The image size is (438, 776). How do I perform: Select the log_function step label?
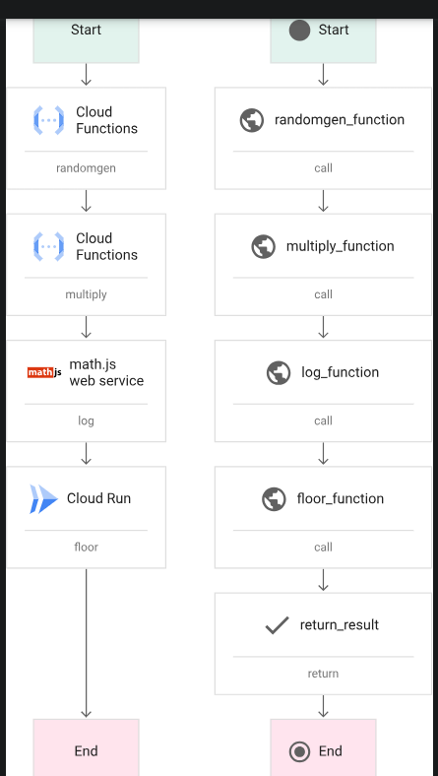(x=340, y=372)
